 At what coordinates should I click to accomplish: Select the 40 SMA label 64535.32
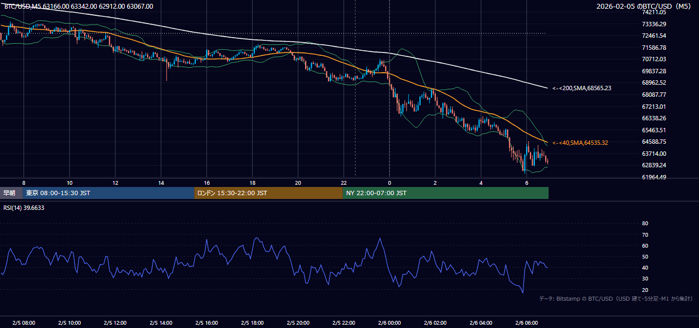(x=580, y=143)
